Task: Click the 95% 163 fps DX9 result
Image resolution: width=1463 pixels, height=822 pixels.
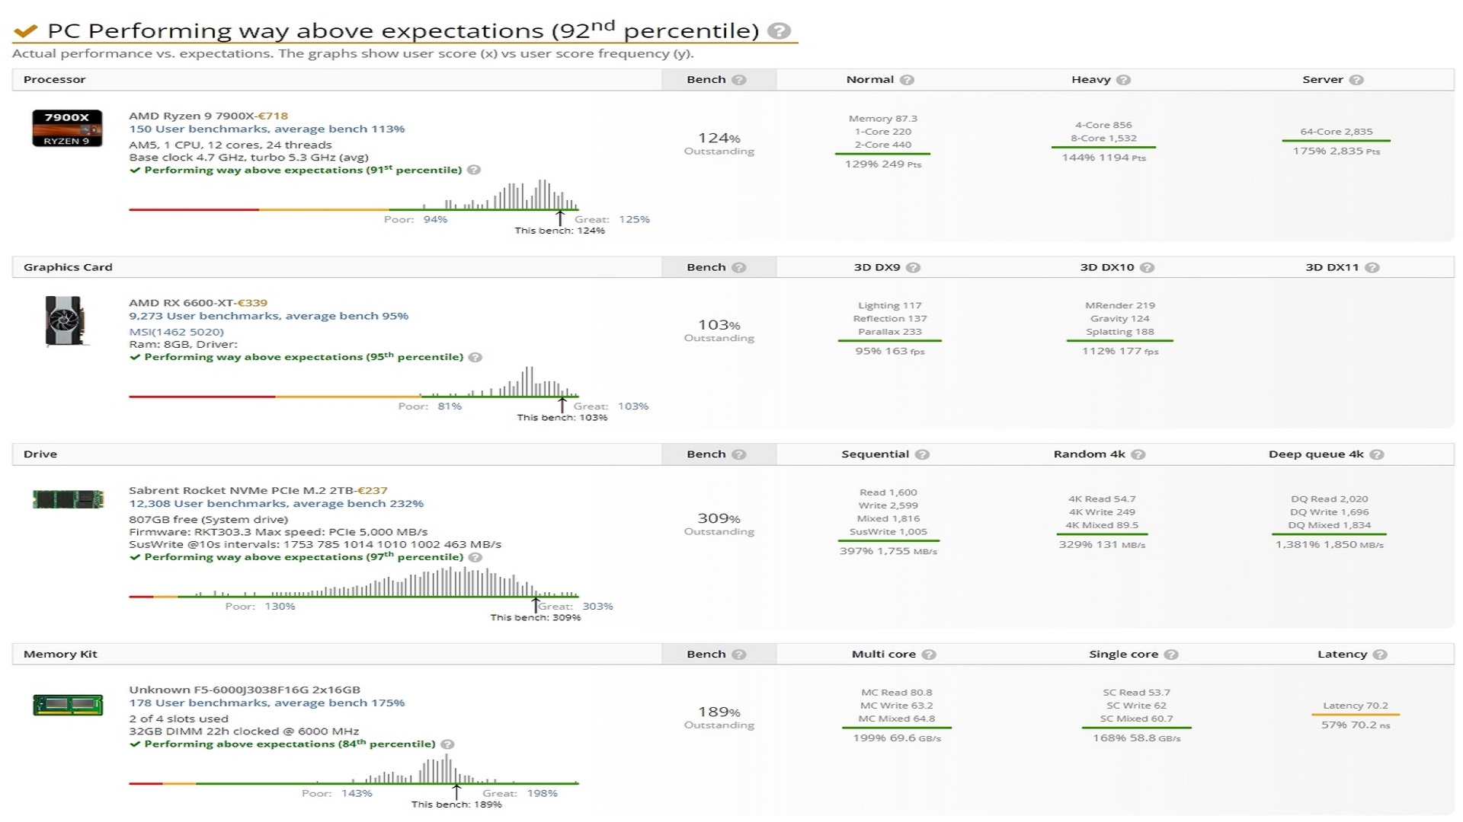Action: pyautogui.click(x=889, y=351)
